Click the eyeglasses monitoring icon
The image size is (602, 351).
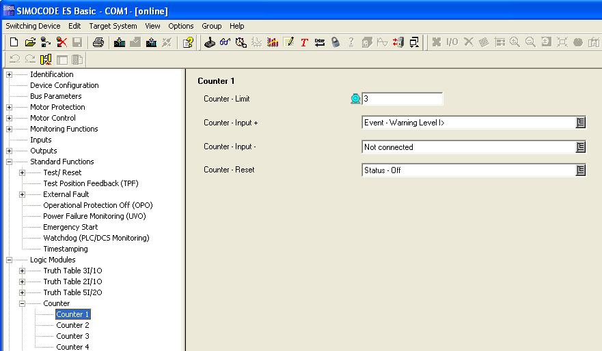[225, 42]
